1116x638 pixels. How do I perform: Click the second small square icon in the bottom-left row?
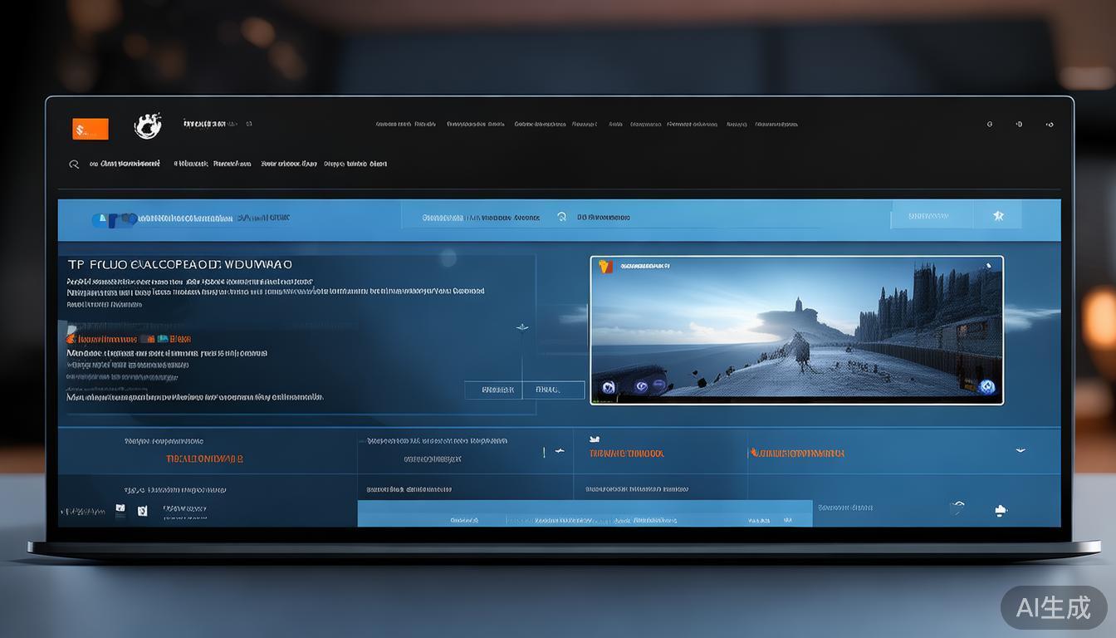point(143,510)
